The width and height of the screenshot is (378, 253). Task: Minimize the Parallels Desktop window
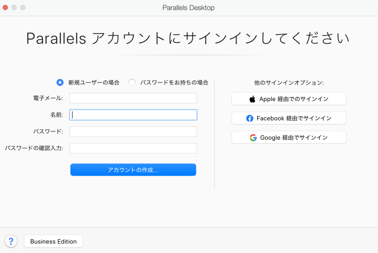click(14, 7)
